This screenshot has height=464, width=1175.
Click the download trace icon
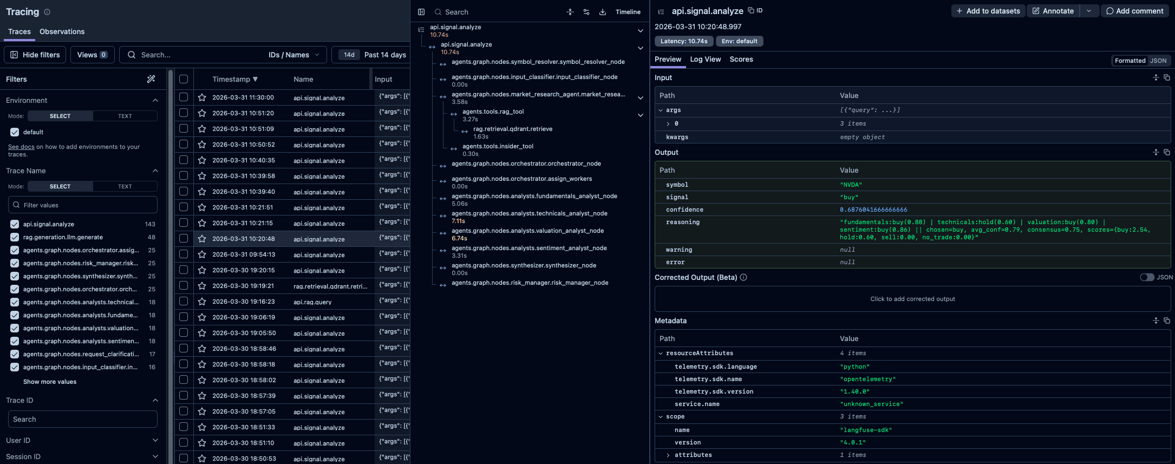click(x=603, y=12)
